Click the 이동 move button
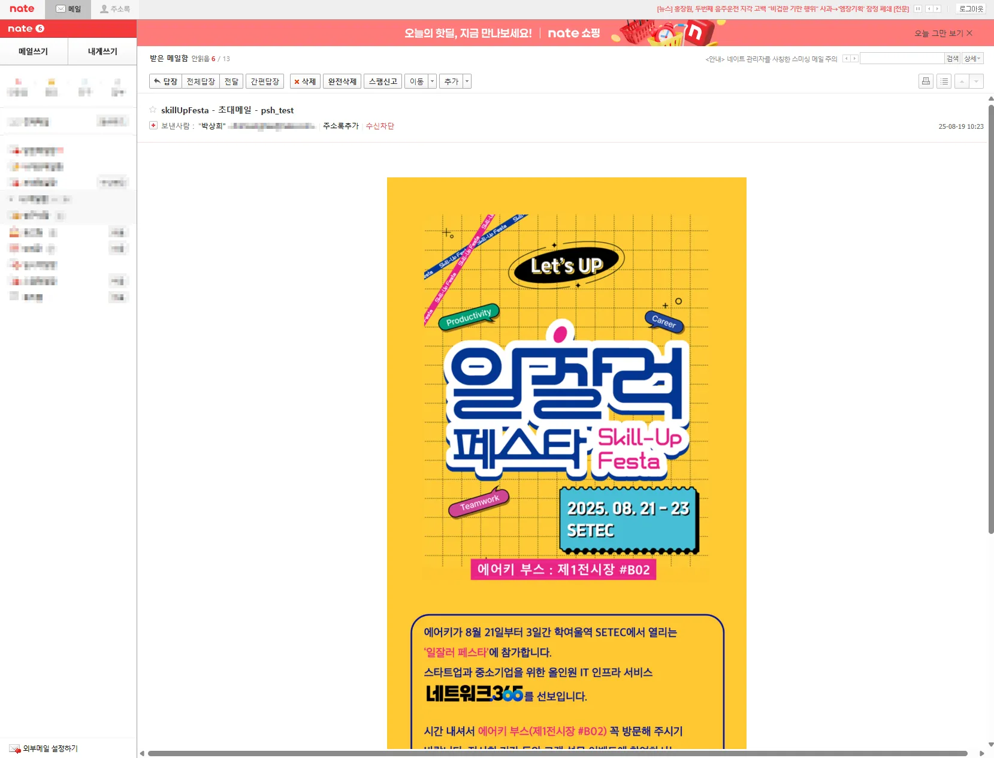The width and height of the screenshot is (994, 758). (416, 81)
